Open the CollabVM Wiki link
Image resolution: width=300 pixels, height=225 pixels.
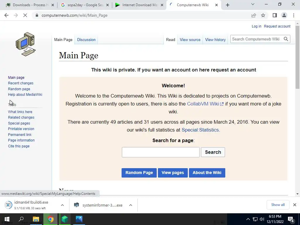tap(205, 104)
